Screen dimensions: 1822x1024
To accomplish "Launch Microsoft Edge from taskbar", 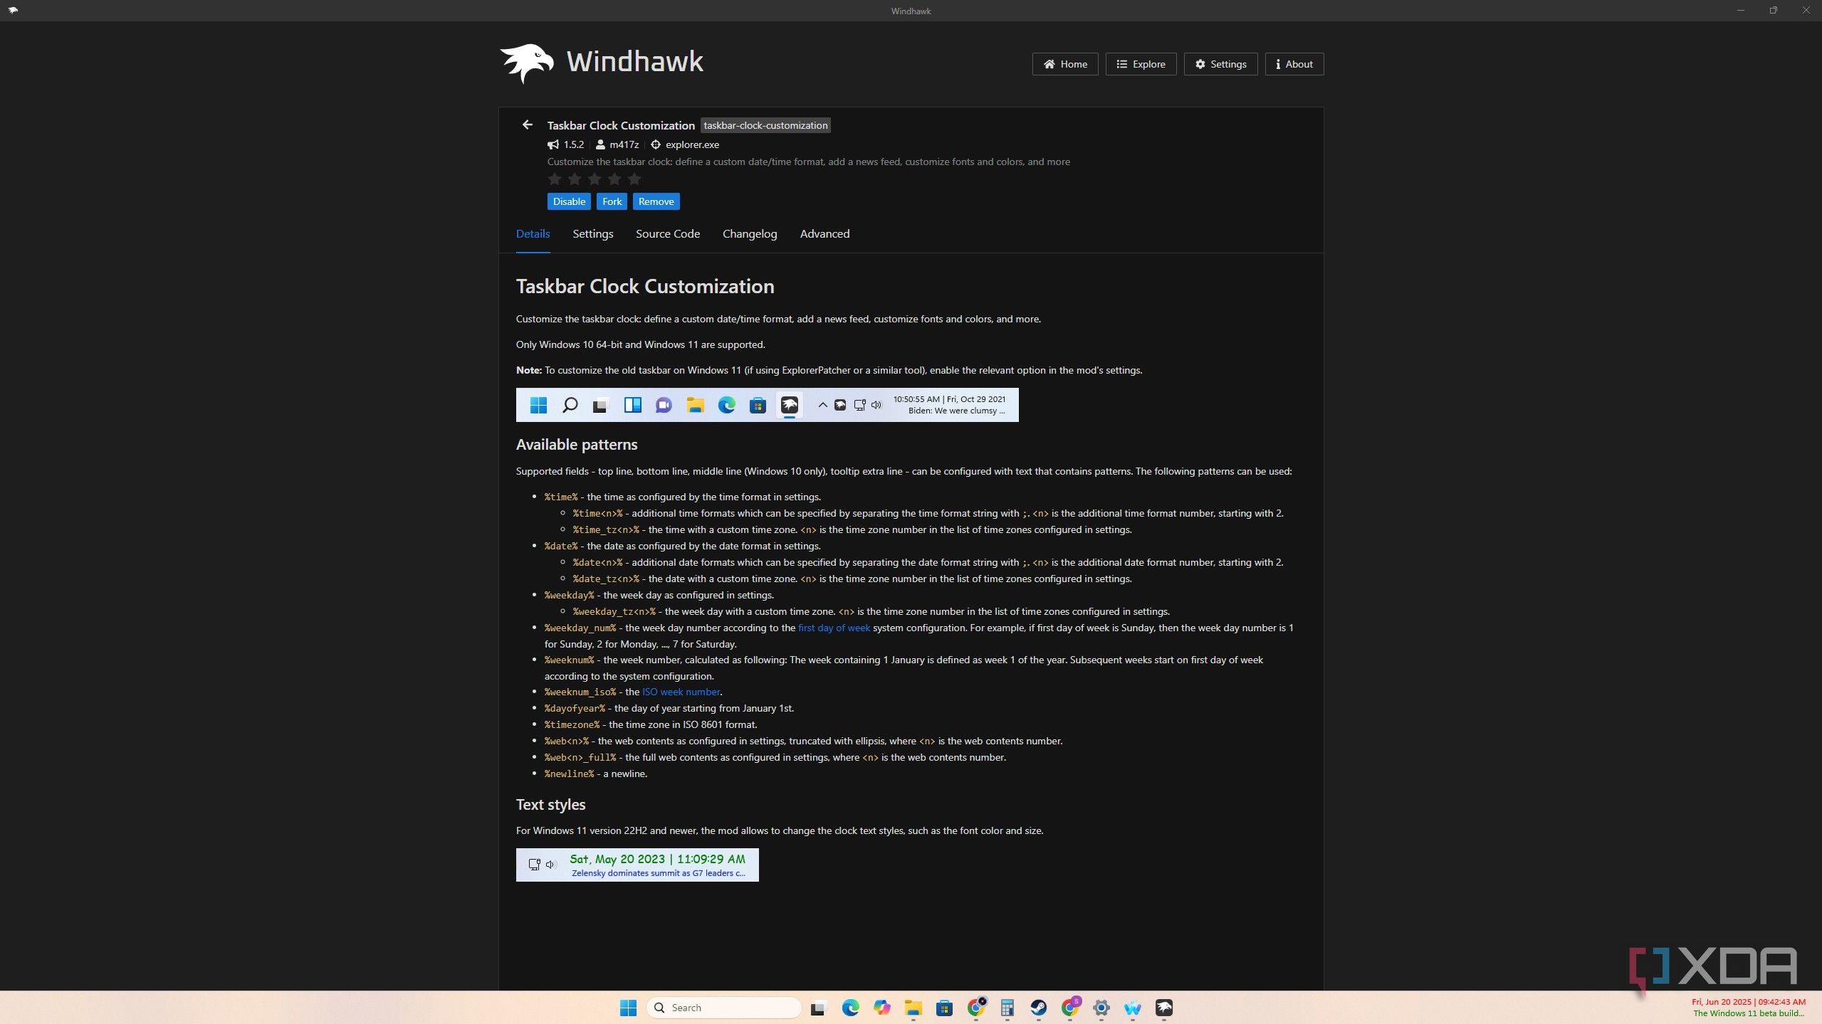I will (x=850, y=1008).
